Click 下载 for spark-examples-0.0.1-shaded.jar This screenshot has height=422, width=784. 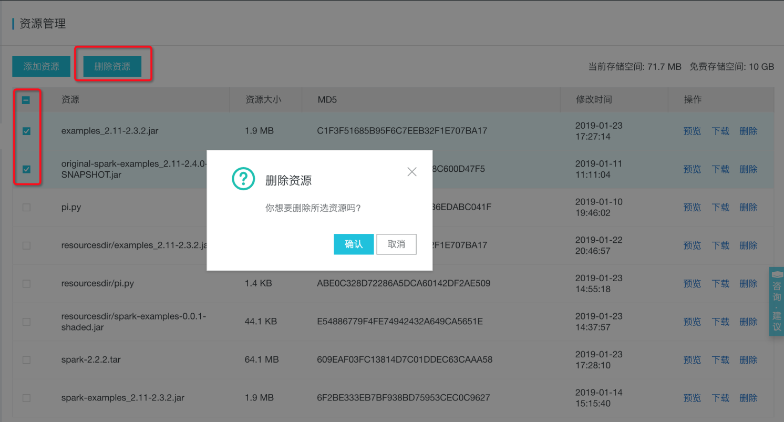click(x=720, y=322)
